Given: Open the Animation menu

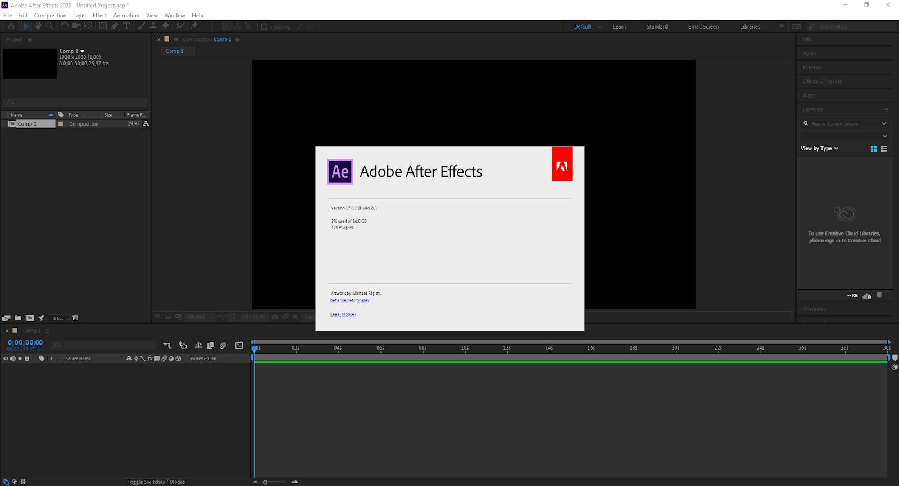Looking at the screenshot, I should click(126, 15).
